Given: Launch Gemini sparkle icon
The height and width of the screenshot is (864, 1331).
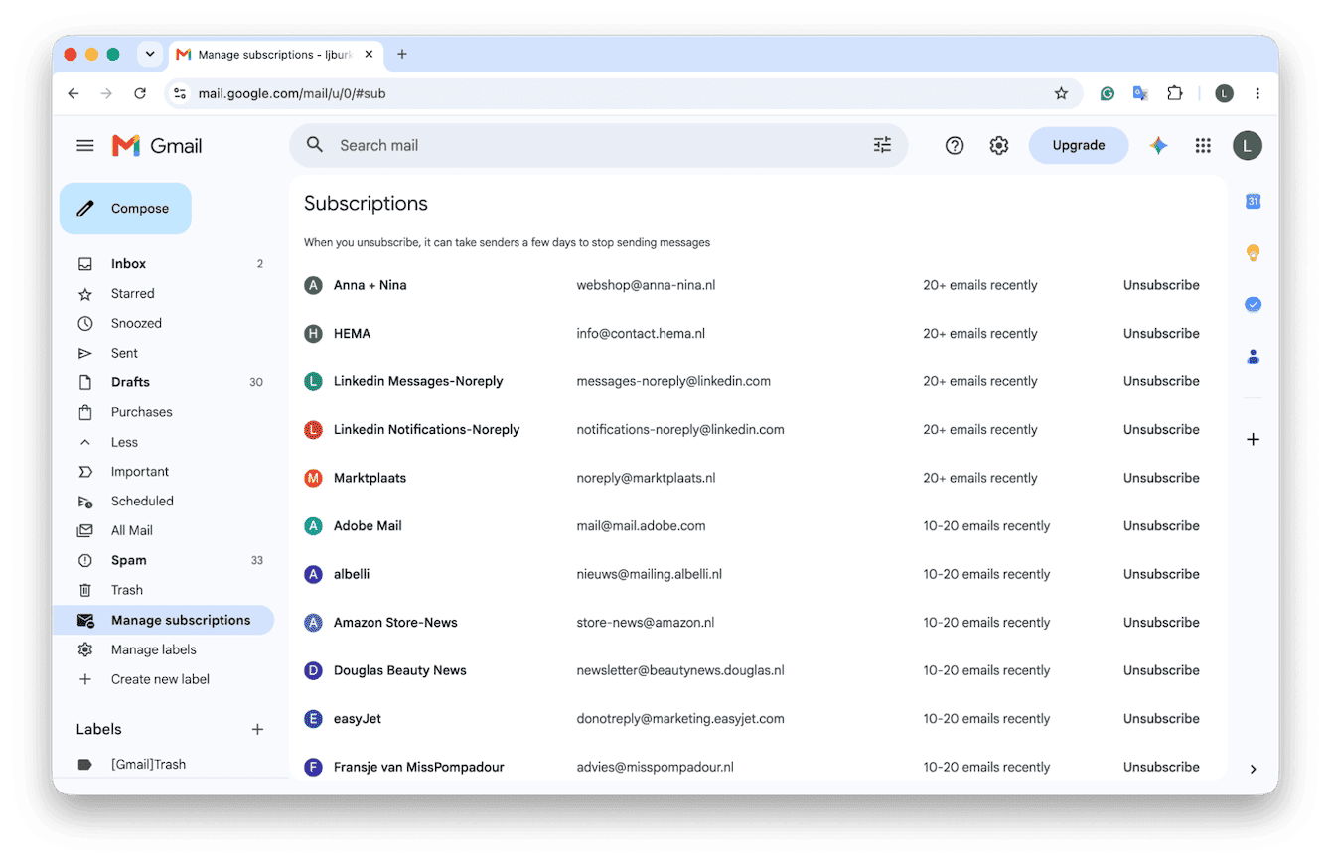Looking at the screenshot, I should tap(1158, 146).
